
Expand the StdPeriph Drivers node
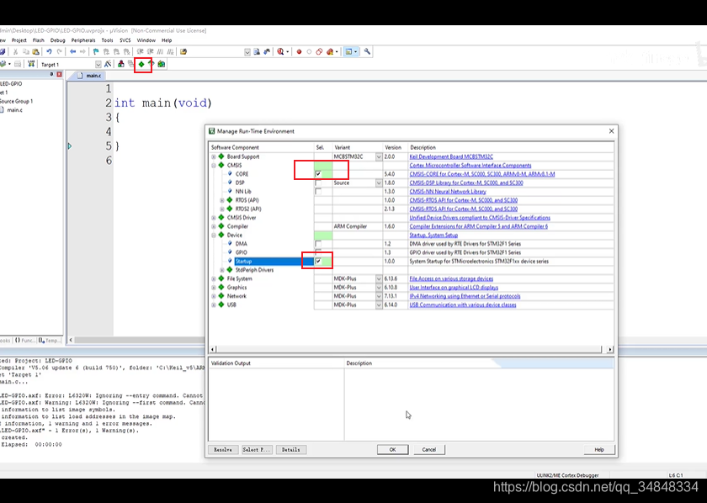tap(222, 270)
